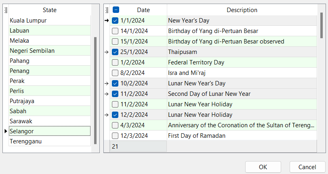Enable the First Day of Ramadan checkbox
Viewport: 328px width, 174px height.
(115, 136)
